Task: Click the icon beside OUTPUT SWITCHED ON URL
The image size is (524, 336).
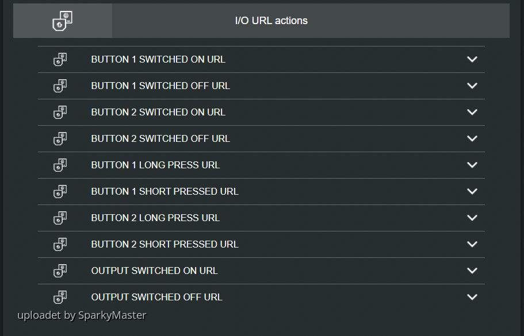Action: point(60,271)
